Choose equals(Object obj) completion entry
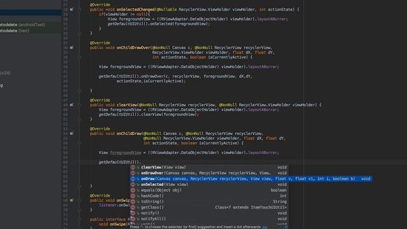407x229 pixels. 209,190
